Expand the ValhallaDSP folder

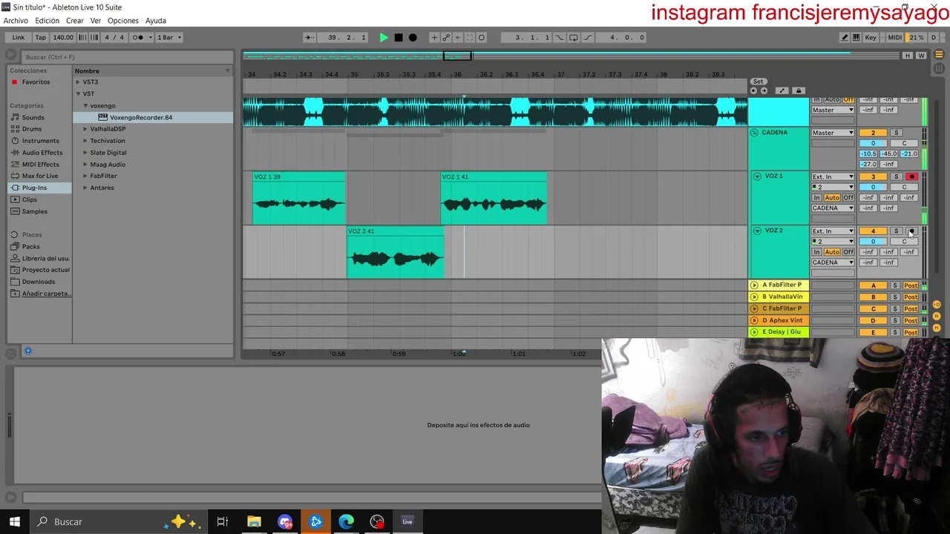85,129
